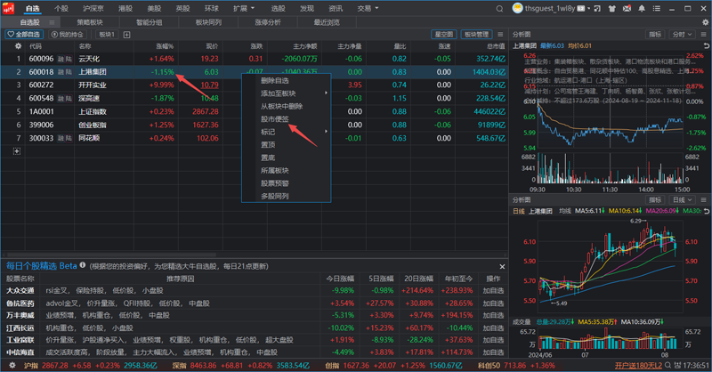Switch to the 涨停分析 tab
Screen dimensions: 712x372
pyautogui.click(x=268, y=22)
